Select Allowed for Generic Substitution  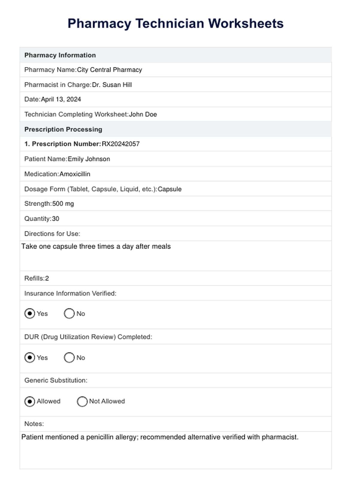tap(30, 401)
